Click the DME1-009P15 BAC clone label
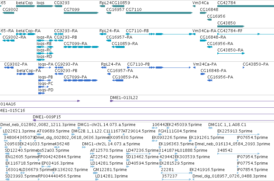The width and height of the screenshot is (274, 181). 47,117
